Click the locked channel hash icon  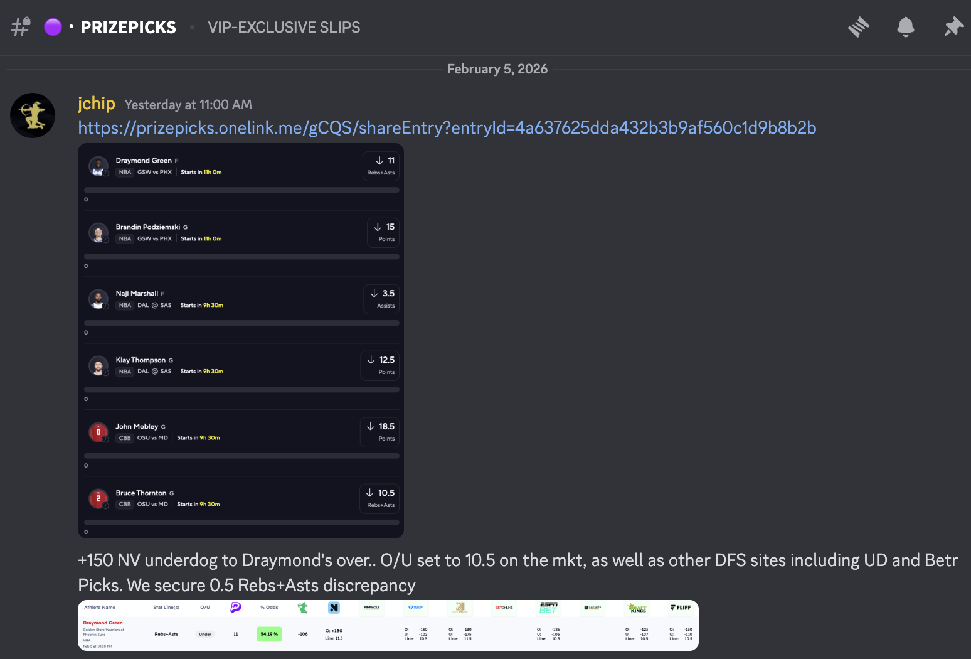(21, 27)
